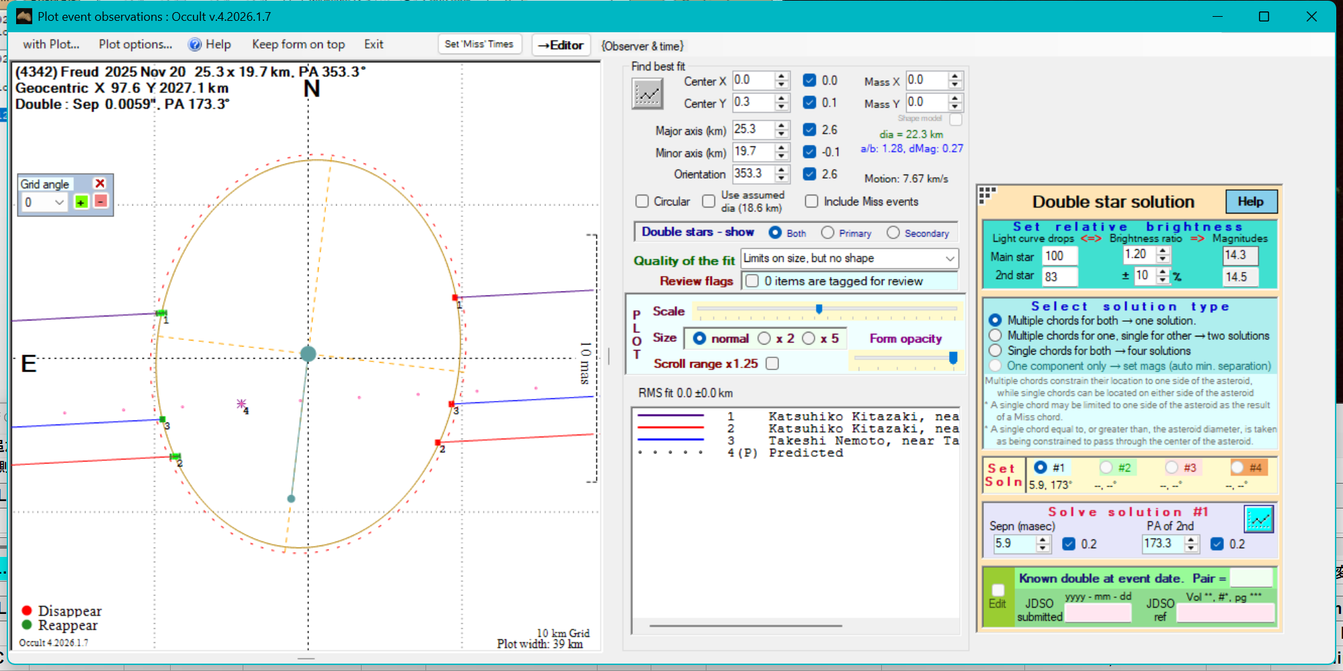This screenshot has width=1343, height=671.
Task: Click the dotted grid icon beside Double star solution
Action: 987,195
